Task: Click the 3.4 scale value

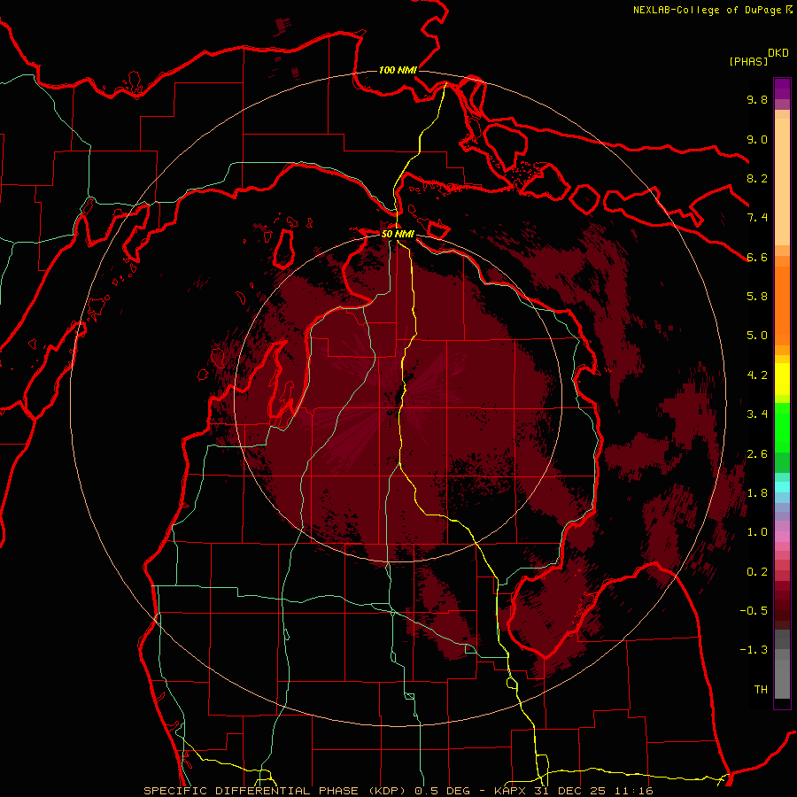Action: (757, 414)
